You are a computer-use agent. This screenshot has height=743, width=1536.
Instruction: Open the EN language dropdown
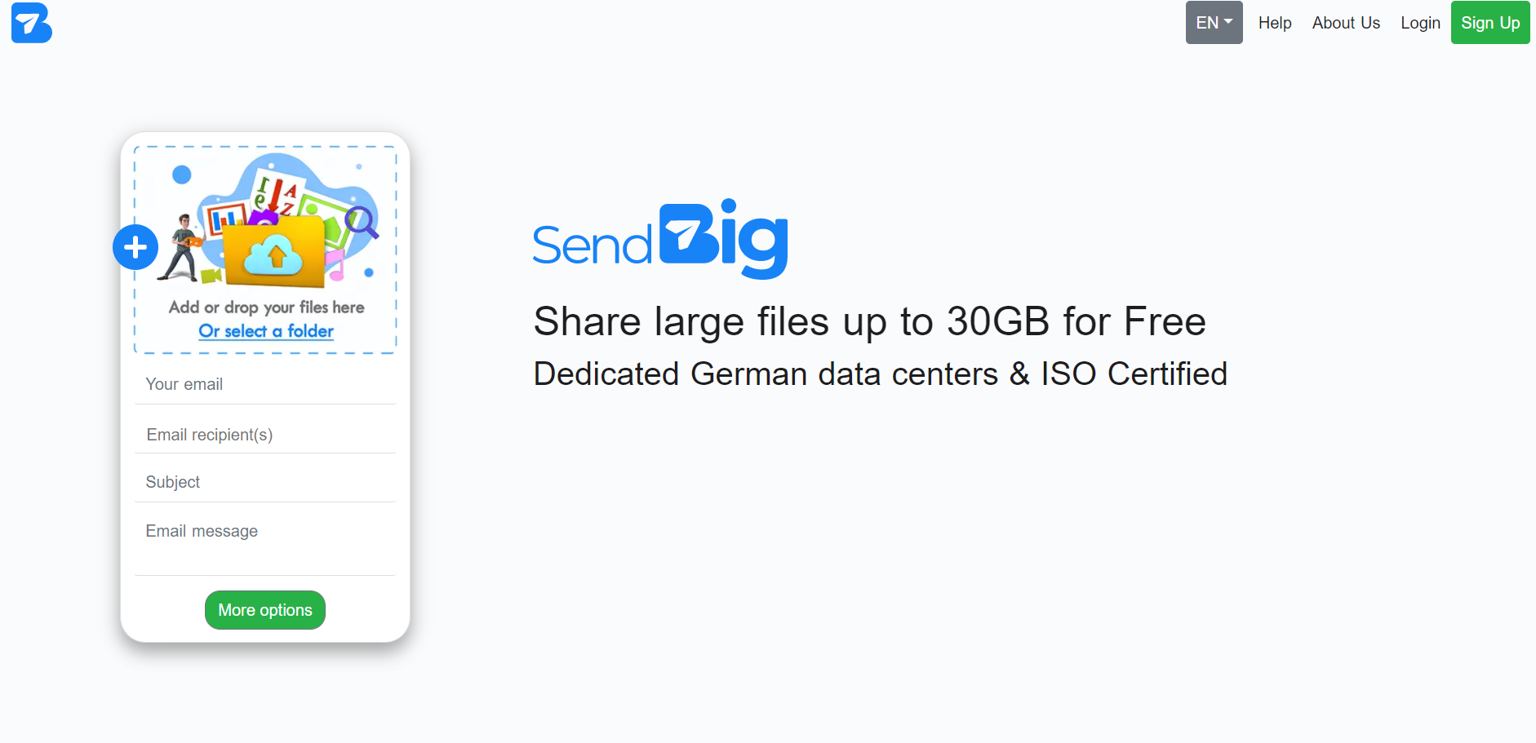coord(1214,22)
